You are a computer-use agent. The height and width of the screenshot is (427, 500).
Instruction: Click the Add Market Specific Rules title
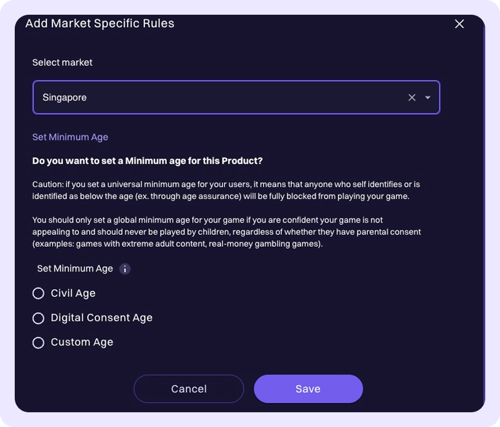[x=100, y=24]
